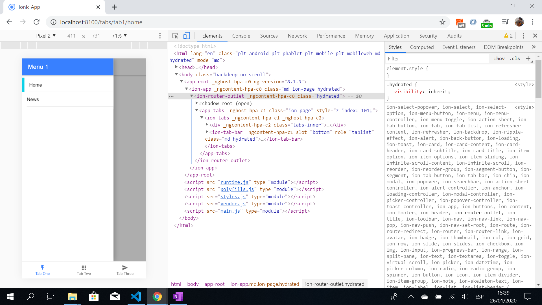
Task: Open Visual Studio Code from taskbar
Action: tap(136, 297)
